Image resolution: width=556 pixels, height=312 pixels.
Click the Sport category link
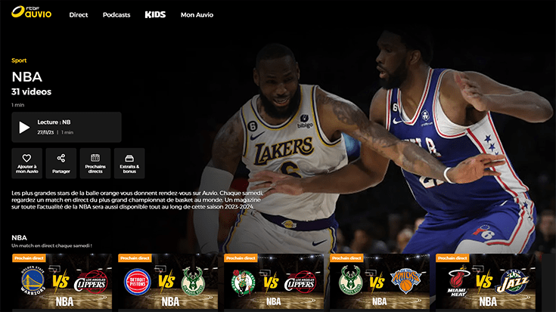(x=19, y=60)
